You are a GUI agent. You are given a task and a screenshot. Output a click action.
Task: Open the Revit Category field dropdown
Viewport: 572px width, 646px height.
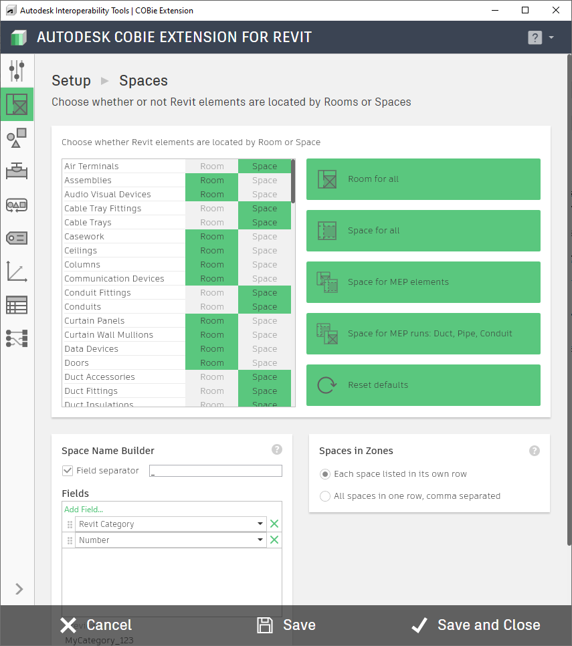point(260,524)
